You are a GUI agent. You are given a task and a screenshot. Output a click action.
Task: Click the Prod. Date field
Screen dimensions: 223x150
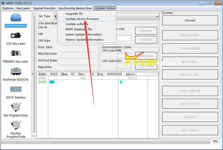(77, 47)
